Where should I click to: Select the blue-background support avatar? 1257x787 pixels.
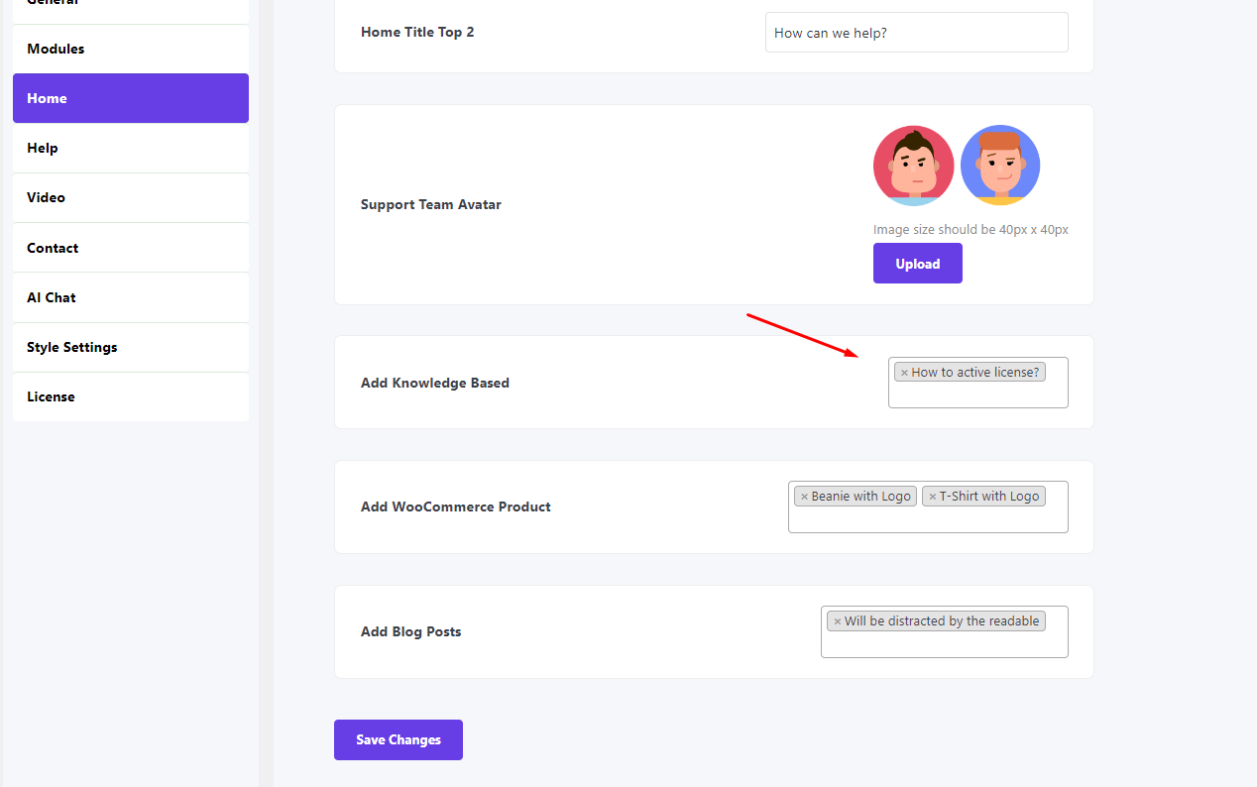click(x=1000, y=166)
